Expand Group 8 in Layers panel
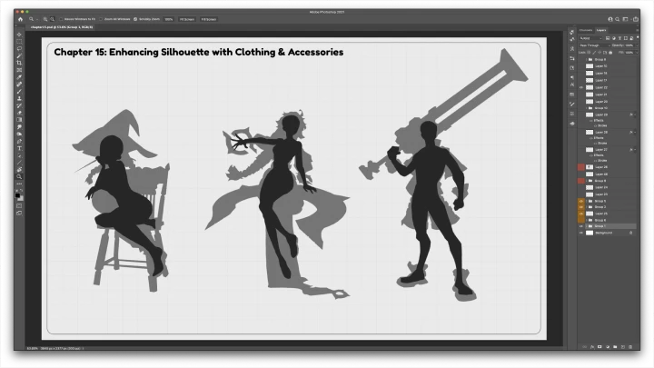The image size is (654, 368). 587,60
